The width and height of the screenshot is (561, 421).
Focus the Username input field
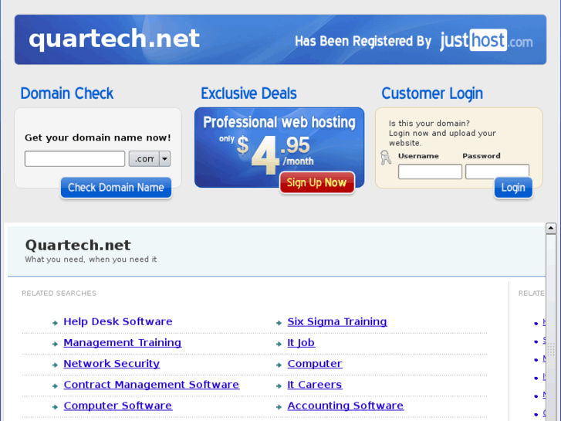tap(430, 171)
